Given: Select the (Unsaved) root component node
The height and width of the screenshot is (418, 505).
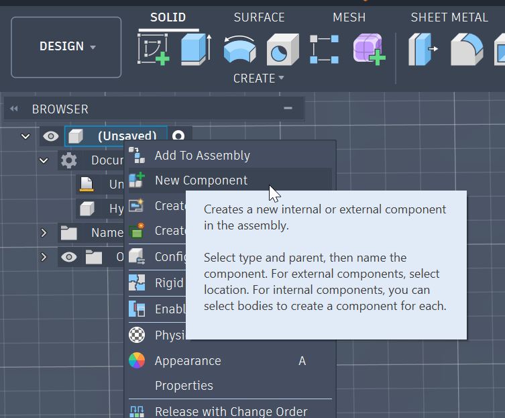Looking at the screenshot, I should click(116, 136).
